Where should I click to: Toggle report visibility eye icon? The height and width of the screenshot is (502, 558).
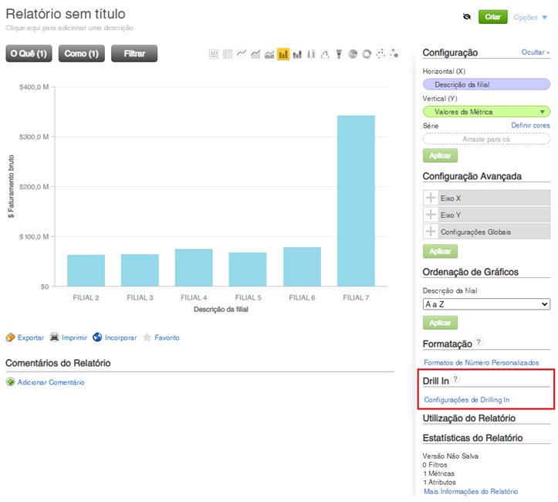point(467,17)
